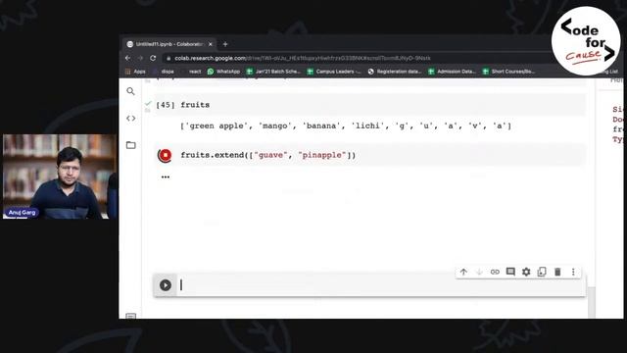Move cell down arrow icon

point(479,272)
